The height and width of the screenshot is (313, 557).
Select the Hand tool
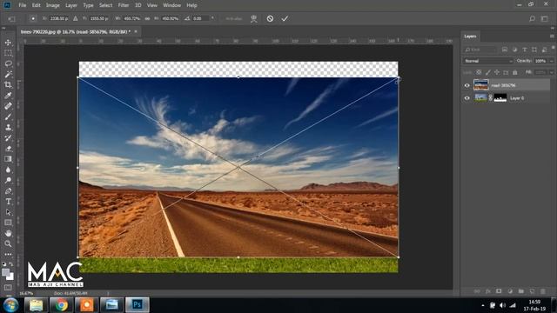point(8,233)
